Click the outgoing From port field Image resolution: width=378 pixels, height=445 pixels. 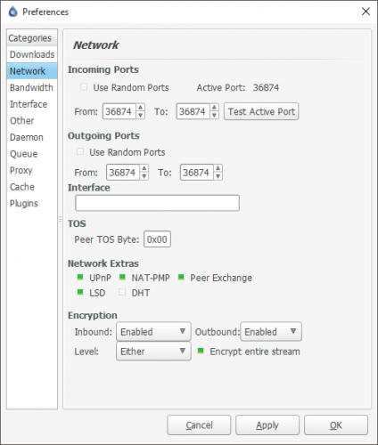123,173
